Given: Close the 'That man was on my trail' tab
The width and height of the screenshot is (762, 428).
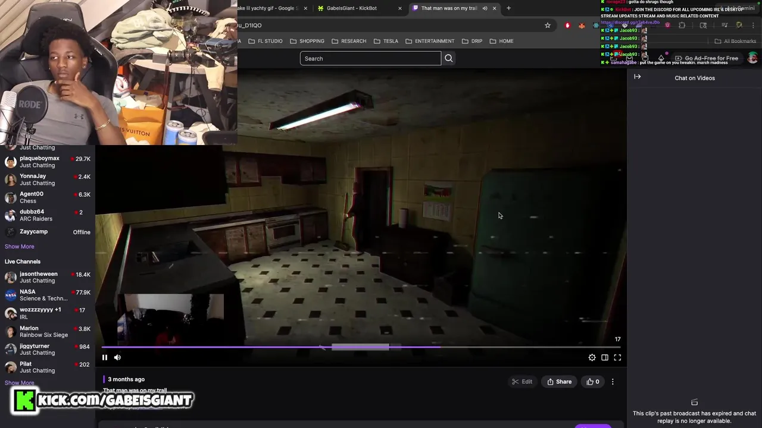Looking at the screenshot, I should click(x=494, y=8).
